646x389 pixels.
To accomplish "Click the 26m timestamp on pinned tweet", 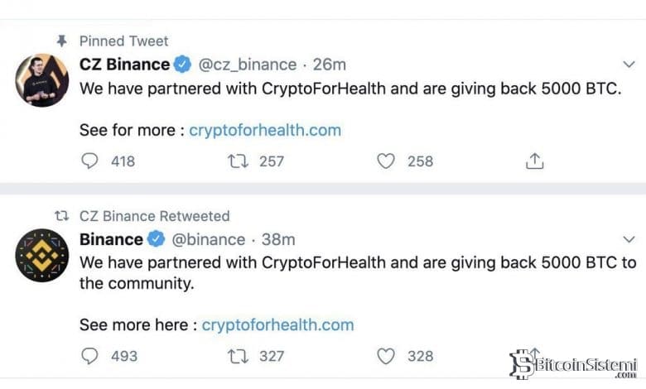I will pos(329,64).
